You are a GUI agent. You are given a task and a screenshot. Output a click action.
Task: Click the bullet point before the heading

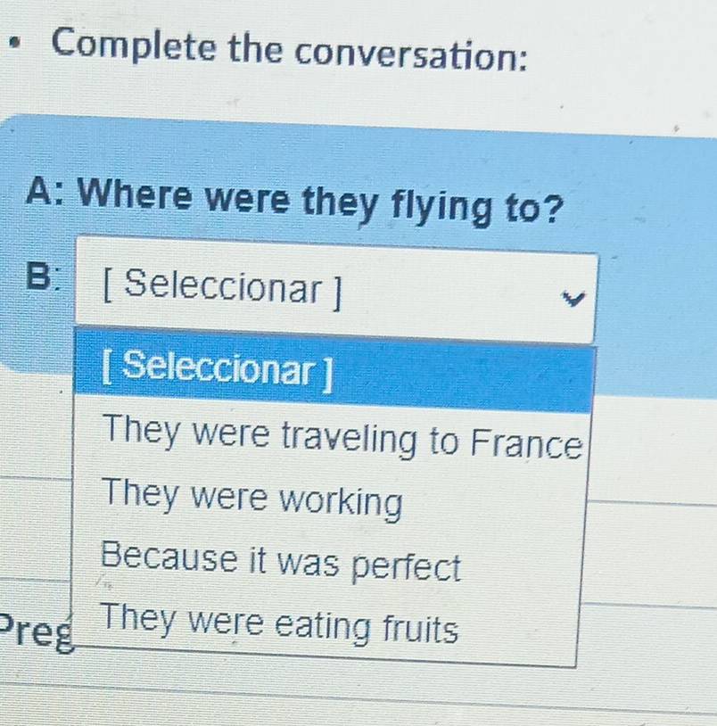(14, 42)
